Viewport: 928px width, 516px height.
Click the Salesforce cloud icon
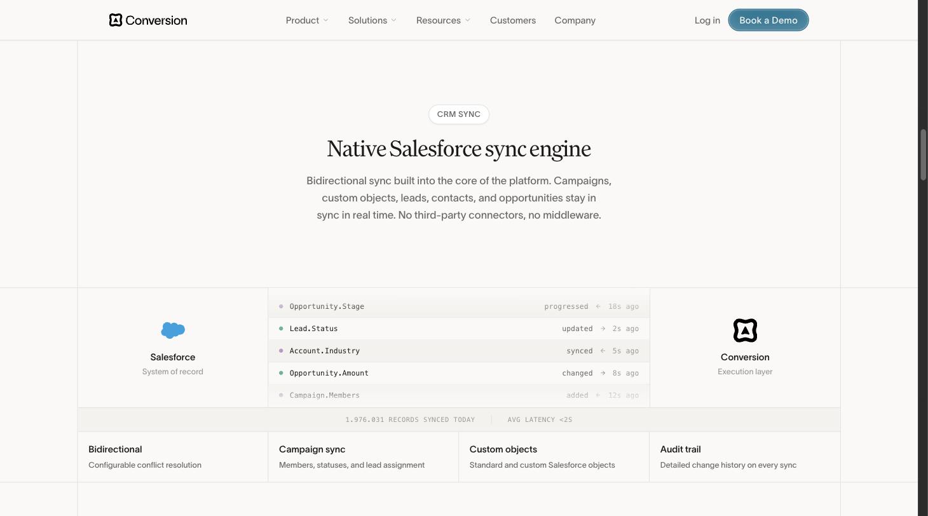point(173,330)
